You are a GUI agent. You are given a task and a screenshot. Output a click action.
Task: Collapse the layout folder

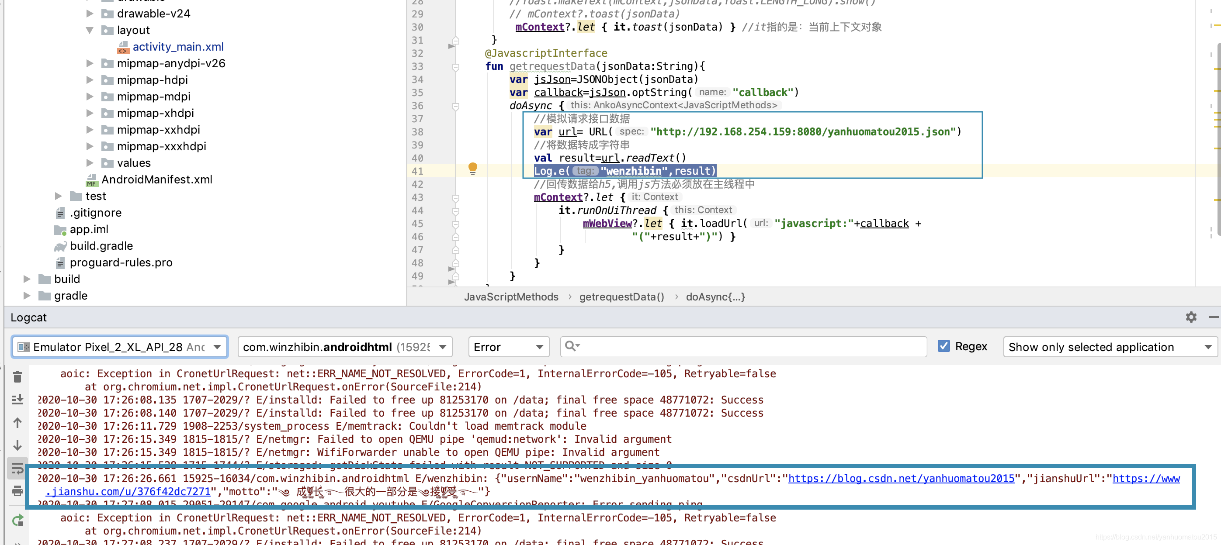point(90,30)
